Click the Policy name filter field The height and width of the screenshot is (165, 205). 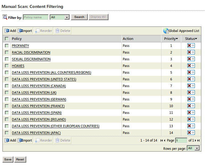click(36, 17)
